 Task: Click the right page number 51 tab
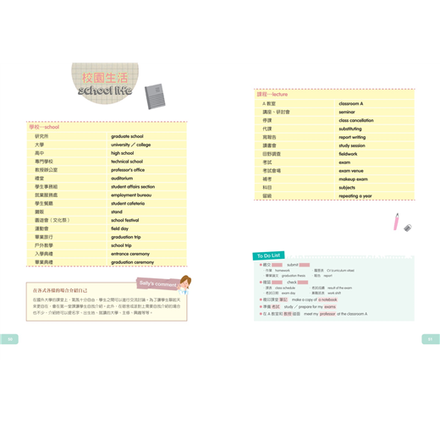[x=431, y=339]
